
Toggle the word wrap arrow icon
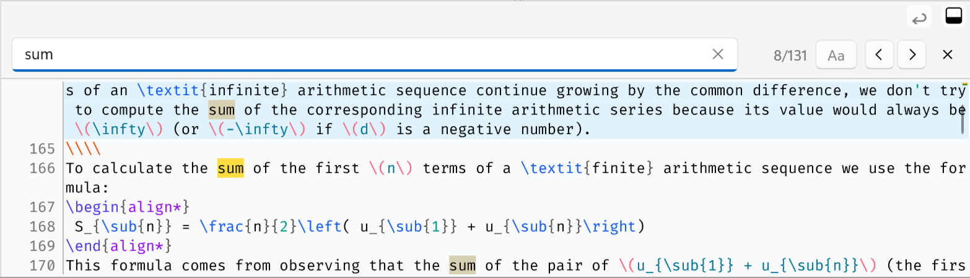point(919,17)
